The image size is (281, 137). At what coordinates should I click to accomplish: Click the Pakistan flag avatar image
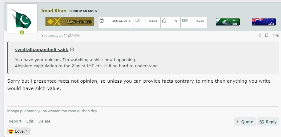pos(22,18)
